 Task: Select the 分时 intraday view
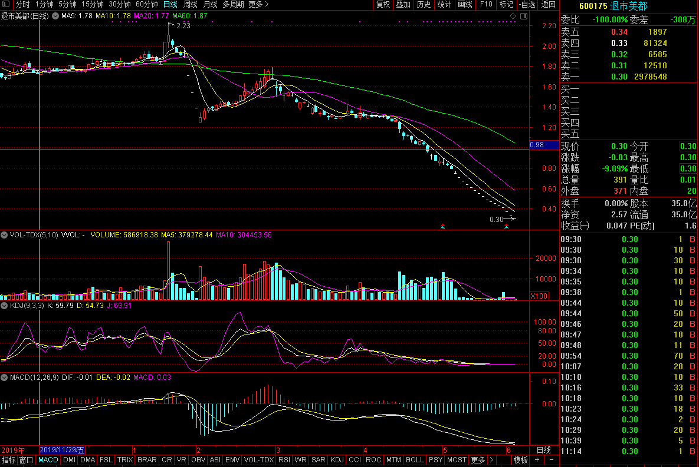click(x=22, y=4)
